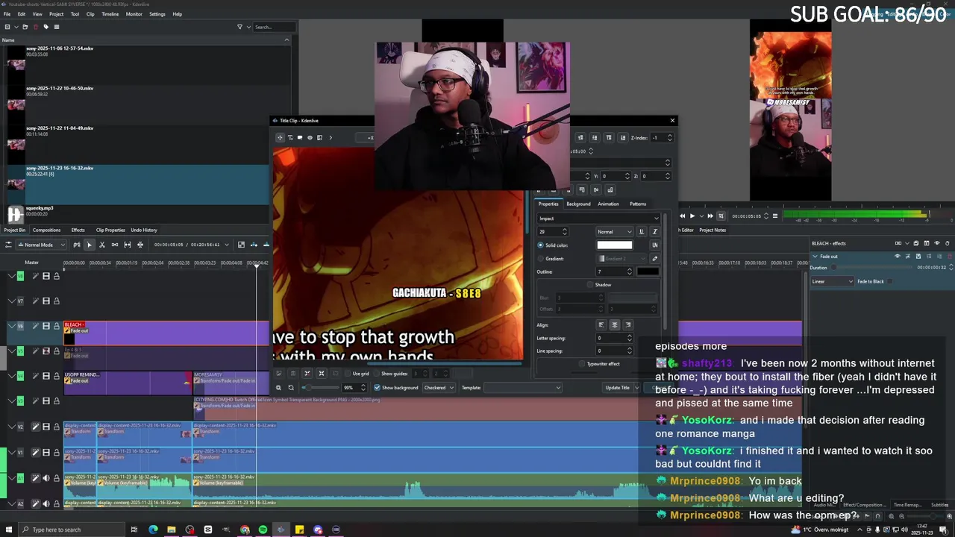
Task: Align title text left
Action: click(x=601, y=325)
